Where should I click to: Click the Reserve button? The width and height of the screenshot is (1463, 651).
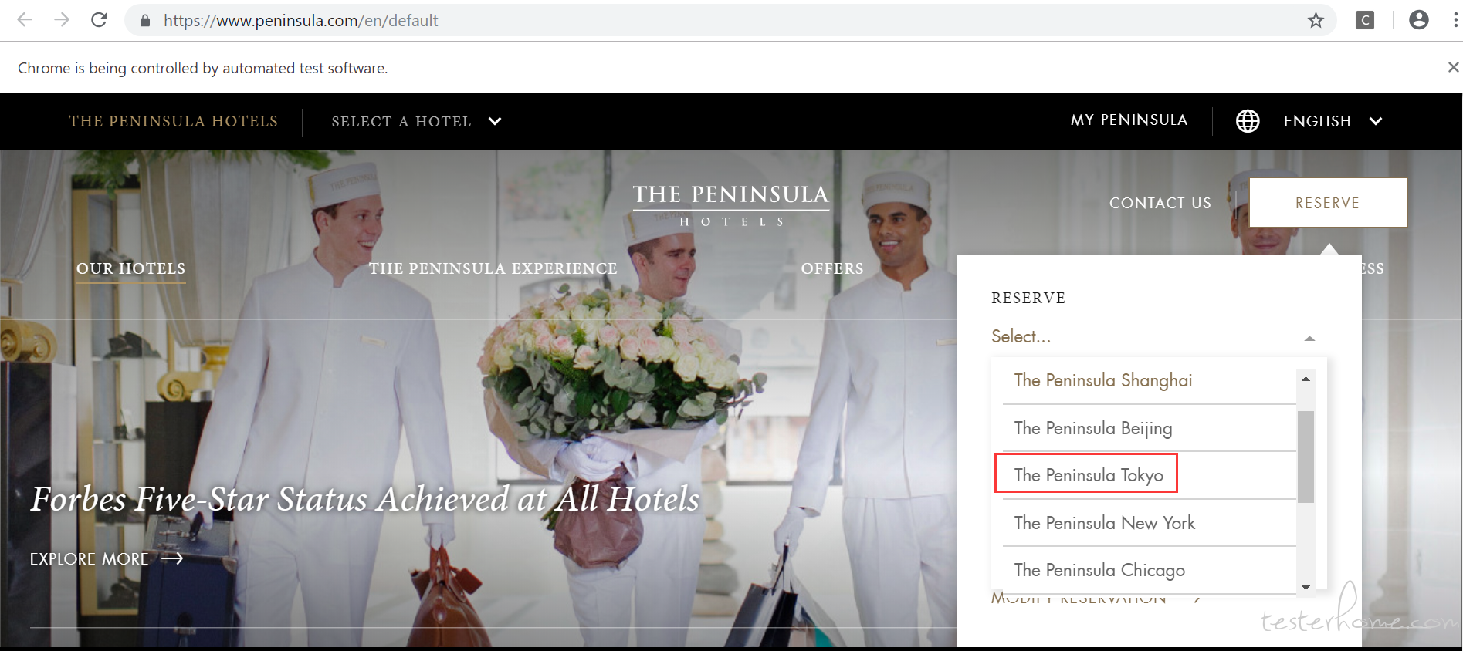(1328, 203)
